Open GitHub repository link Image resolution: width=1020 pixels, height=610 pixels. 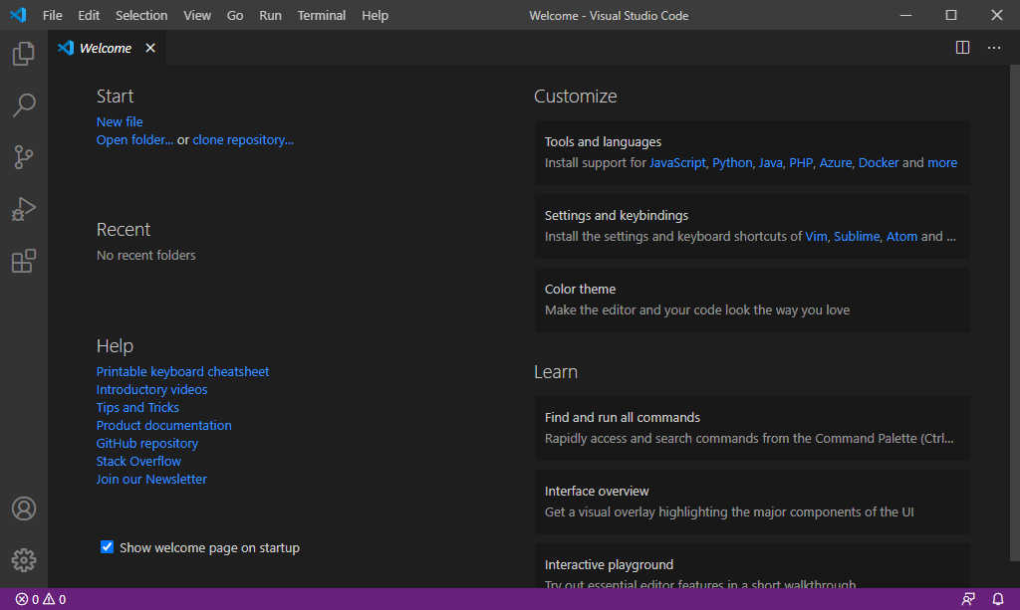pos(147,443)
